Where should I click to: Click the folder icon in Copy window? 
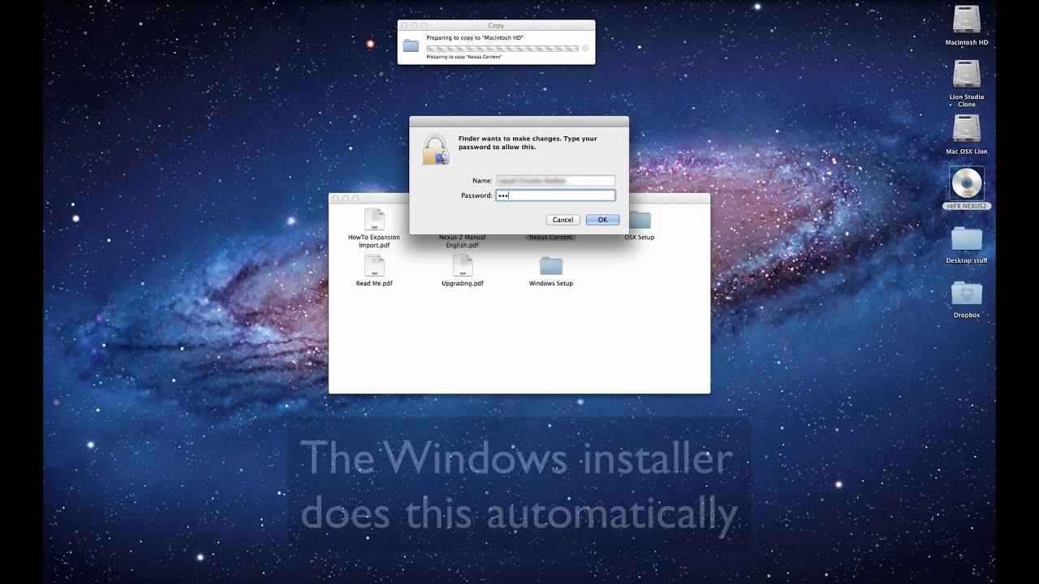coord(412,46)
